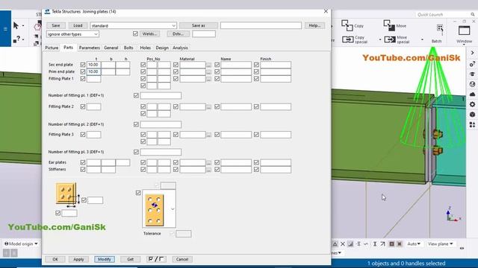Open the ignore other types dropdown
478x268 pixels.
coord(72,34)
